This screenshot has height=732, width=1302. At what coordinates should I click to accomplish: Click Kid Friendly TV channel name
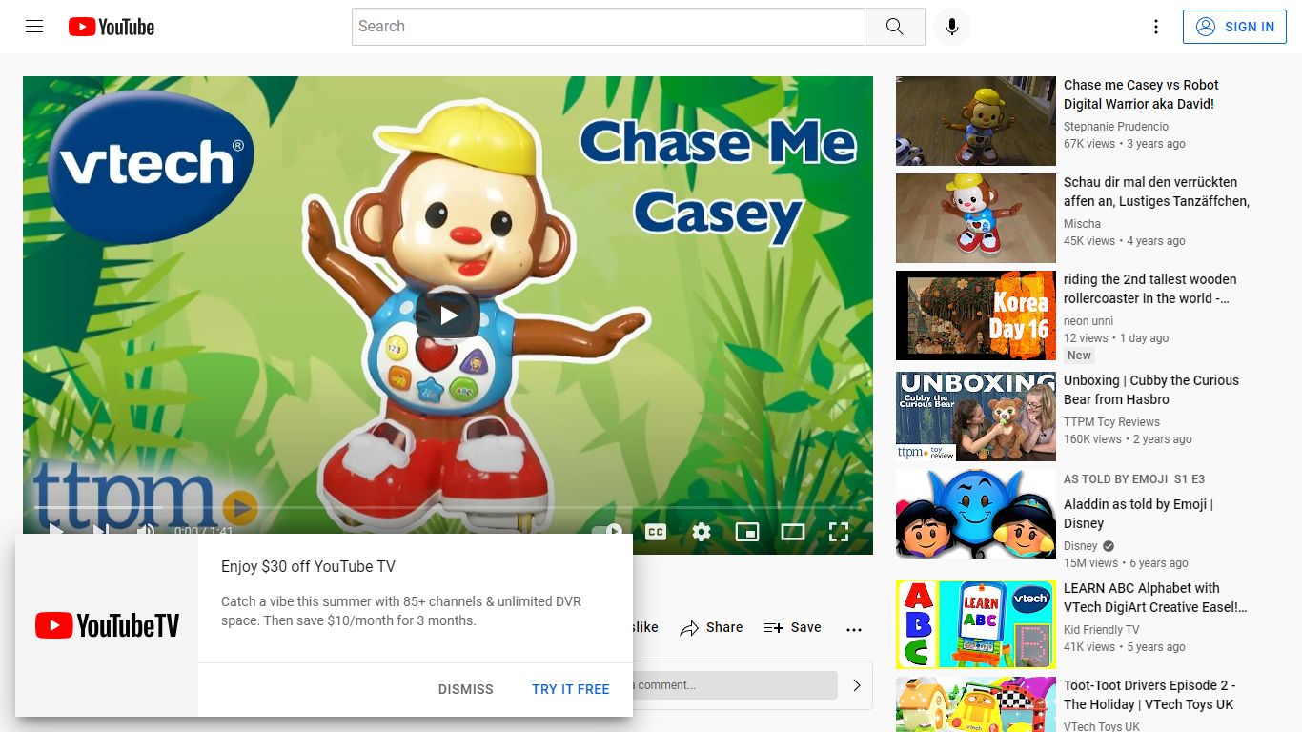point(1101,629)
